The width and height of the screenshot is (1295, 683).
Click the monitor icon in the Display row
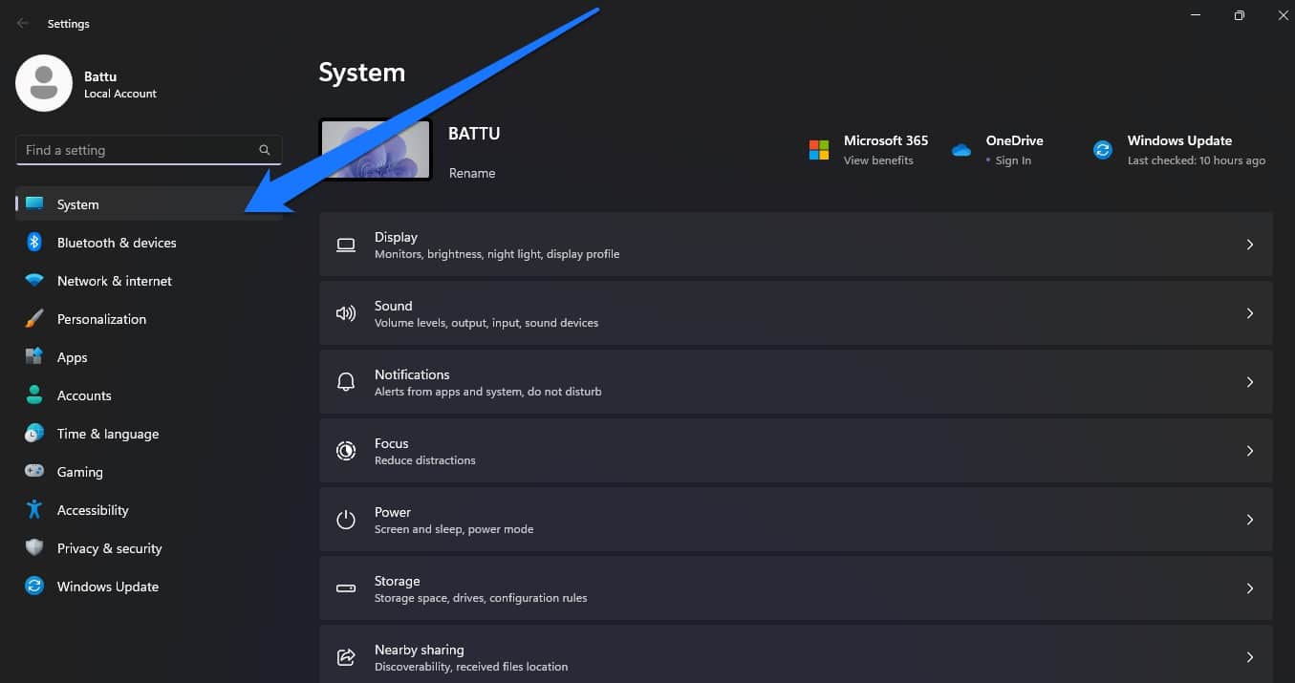[x=345, y=245]
